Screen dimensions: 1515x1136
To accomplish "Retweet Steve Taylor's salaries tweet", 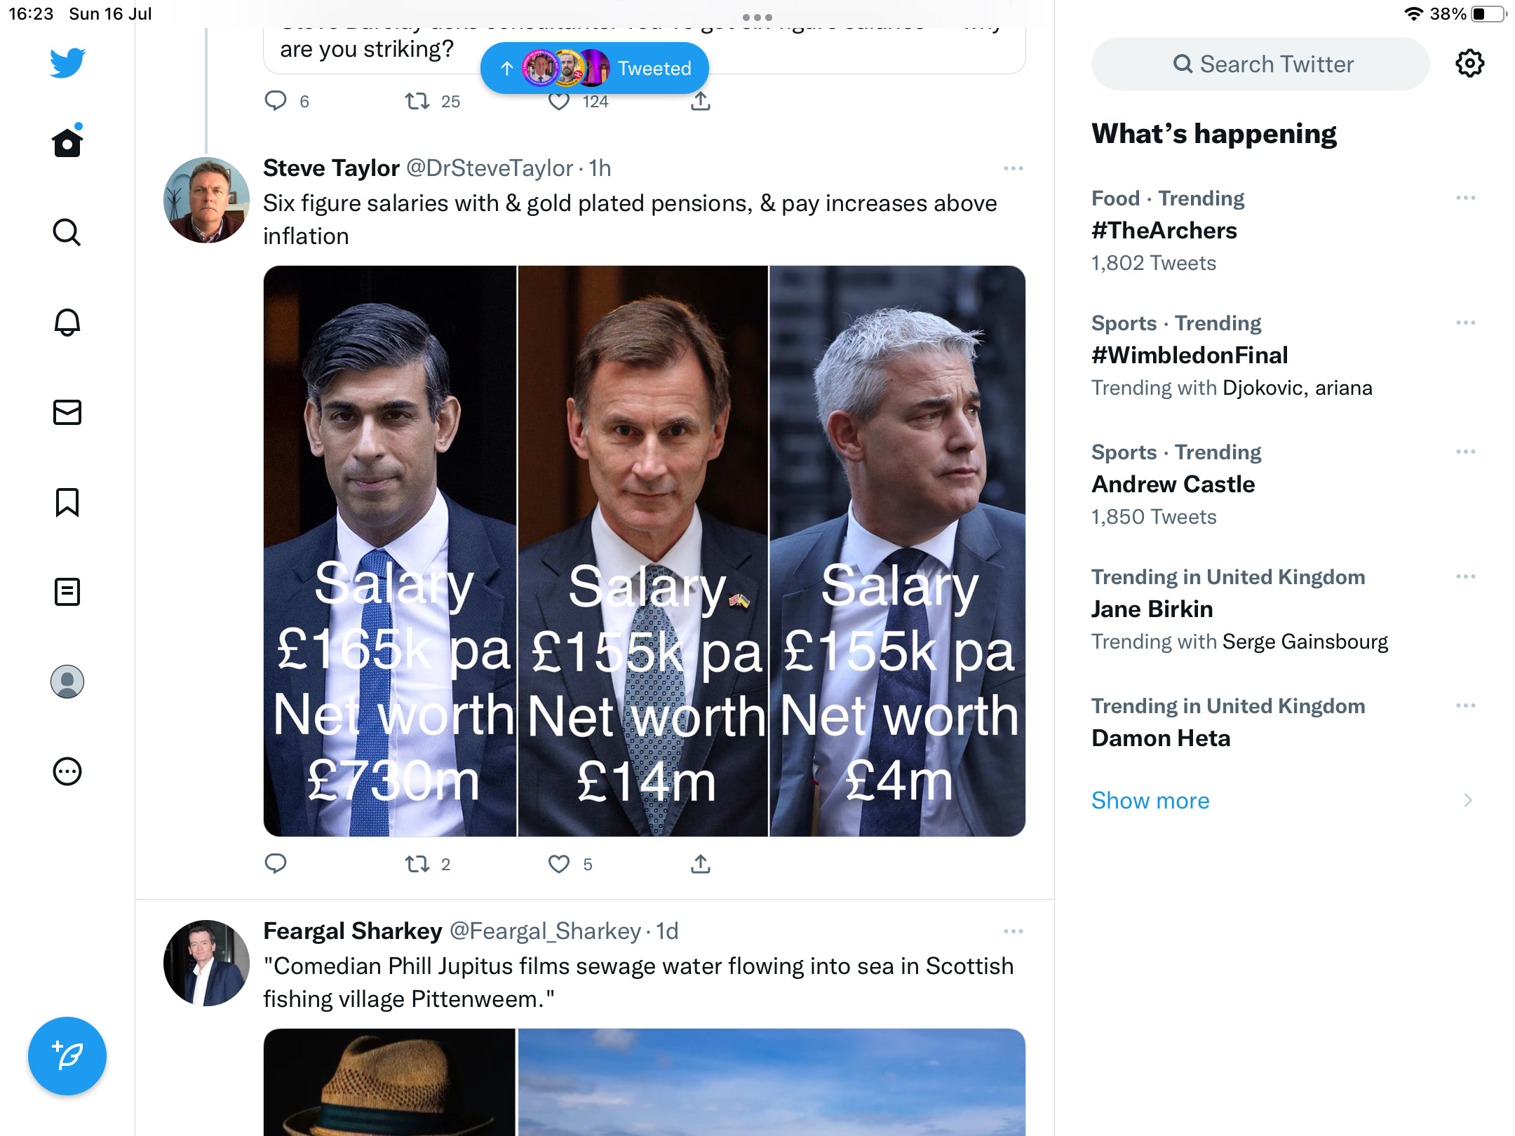I will 417,864.
